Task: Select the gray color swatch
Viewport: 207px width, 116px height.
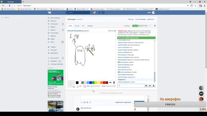Action: coord(82,82)
